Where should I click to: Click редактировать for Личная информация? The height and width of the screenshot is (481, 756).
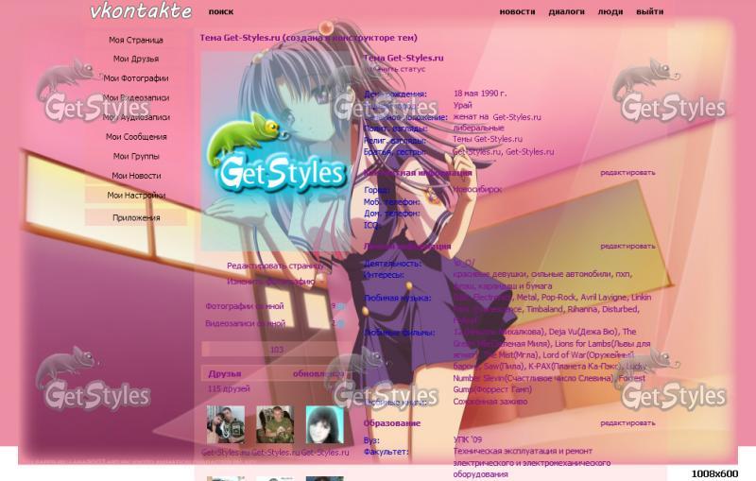pyautogui.click(x=627, y=247)
